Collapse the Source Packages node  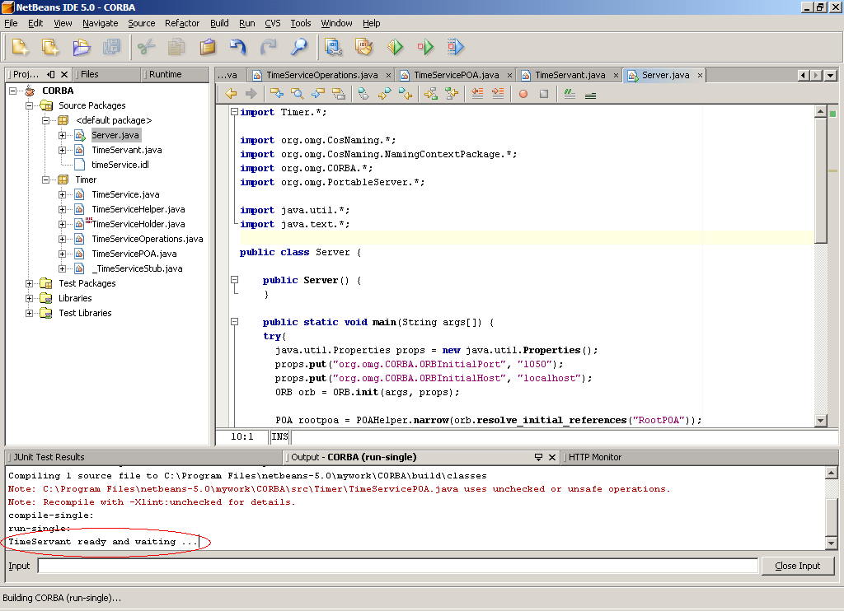coord(29,106)
